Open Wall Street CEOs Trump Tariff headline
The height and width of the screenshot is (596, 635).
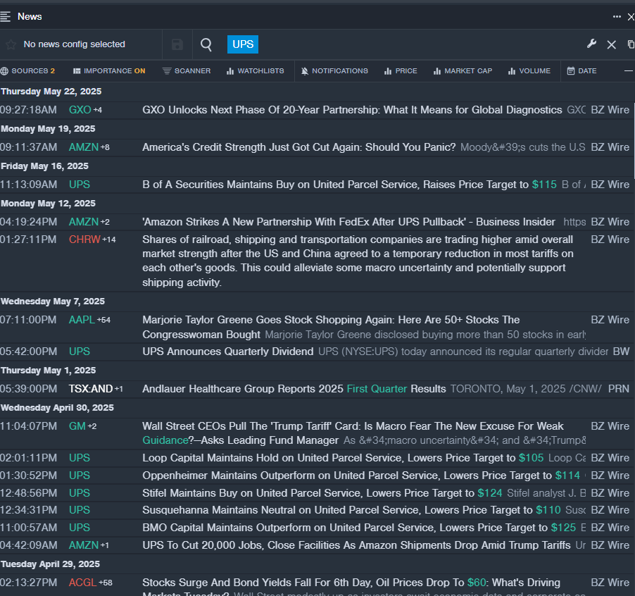(x=353, y=433)
